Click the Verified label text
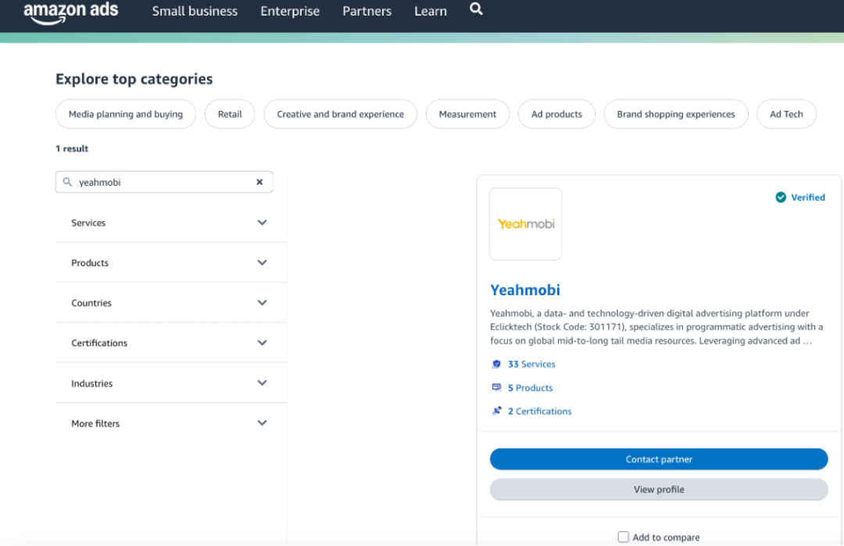 pos(808,198)
